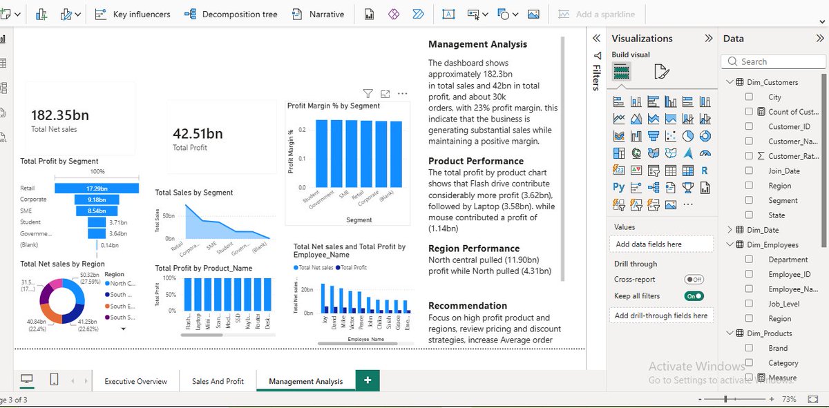Switch to Executive Overview page tab
The width and height of the screenshot is (829, 408).
pos(136,381)
